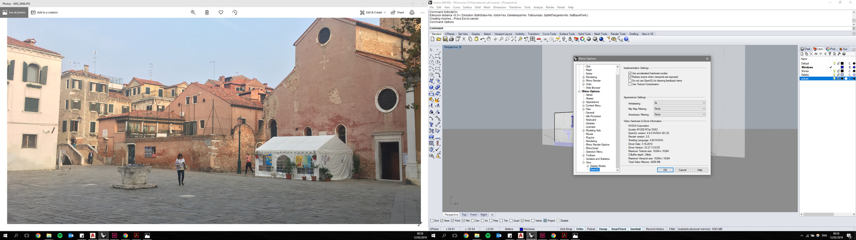Image resolution: width=856 pixels, height=240 pixels.
Task: Expand the Display Modes tree node
Action: [x=588, y=166]
